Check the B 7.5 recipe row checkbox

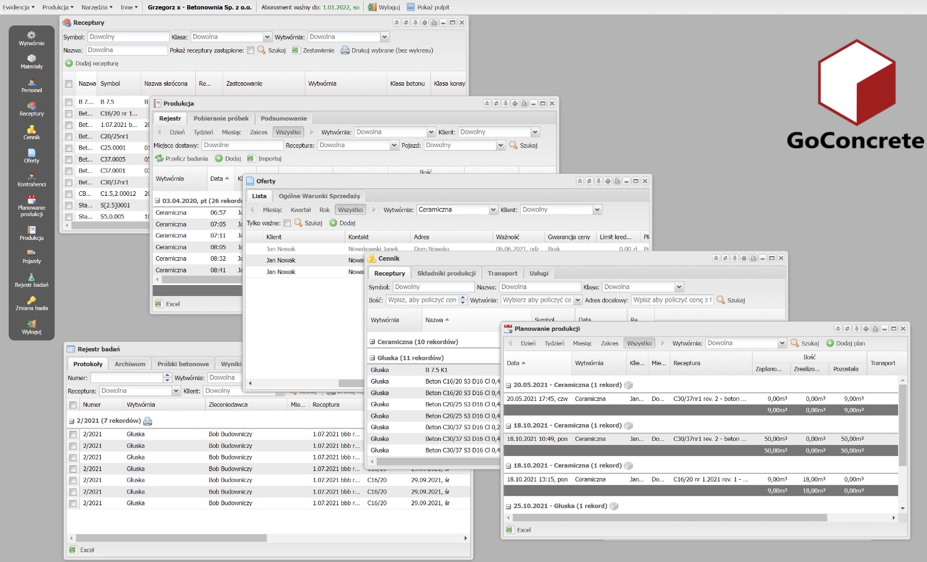68,102
